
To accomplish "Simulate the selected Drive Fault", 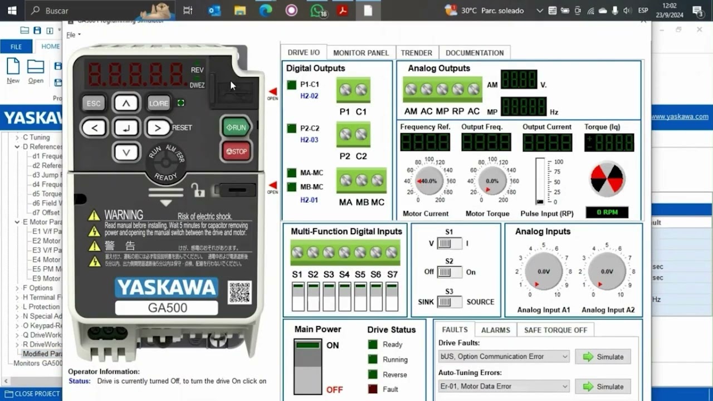I will pyautogui.click(x=603, y=356).
